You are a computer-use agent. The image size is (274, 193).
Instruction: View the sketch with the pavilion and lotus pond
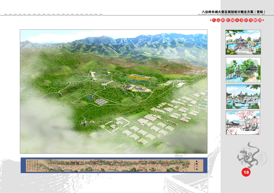point(243,97)
